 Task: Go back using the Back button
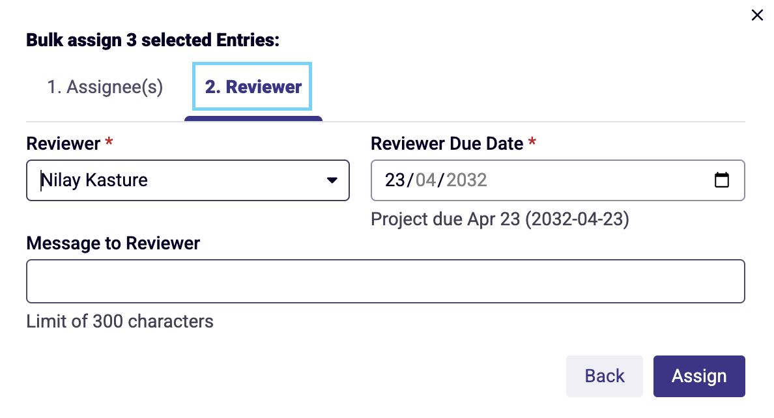tap(605, 376)
